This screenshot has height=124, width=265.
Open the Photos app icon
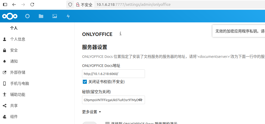tap(55, 16)
